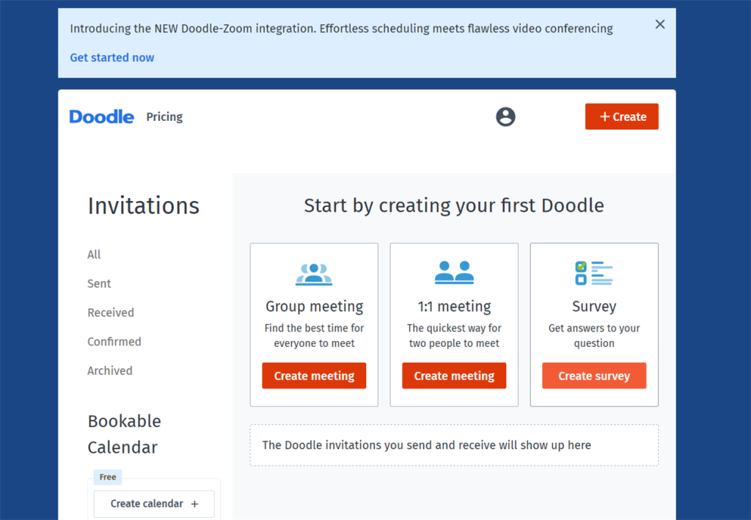
Task: Follow the Get started now link
Action: pyautogui.click(x=112, y=57)
